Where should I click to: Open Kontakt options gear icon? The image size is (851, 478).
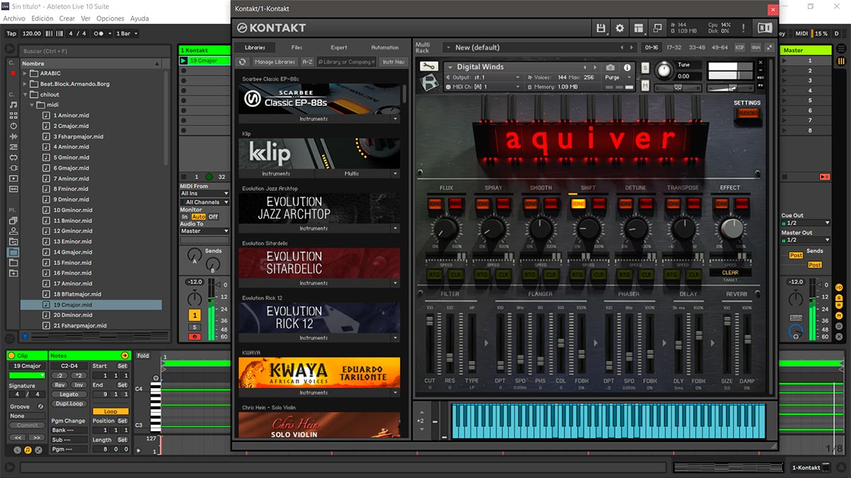[620, 28]
